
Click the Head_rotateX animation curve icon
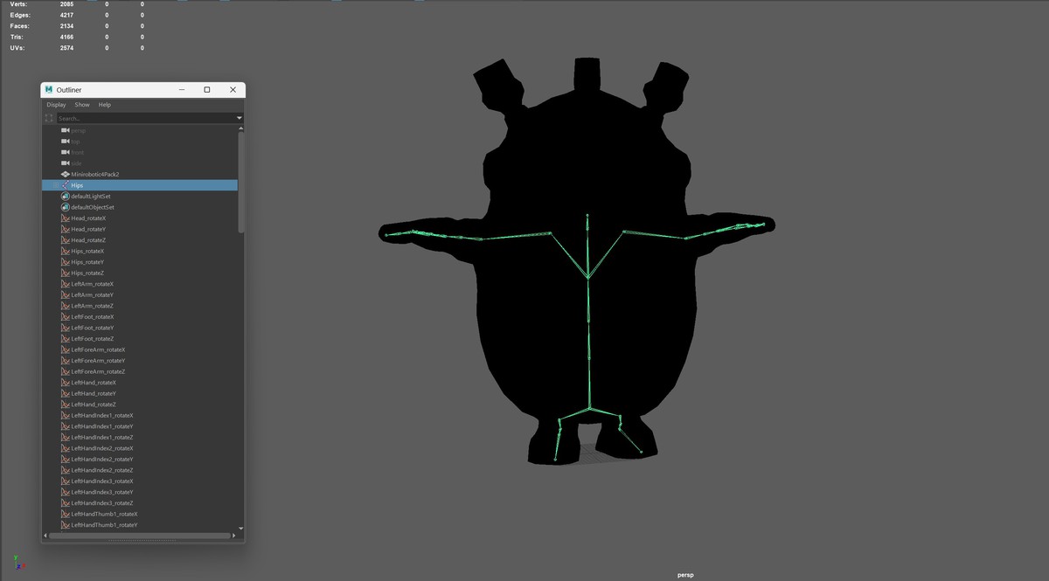click(x=66, y=218)
